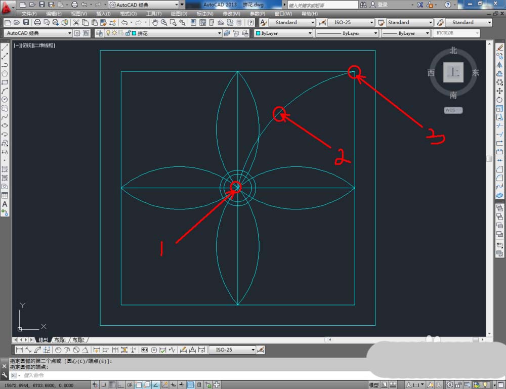The image size is (506, 389).
Task: Toggle Object Snap in status bar
Action: 139,385
